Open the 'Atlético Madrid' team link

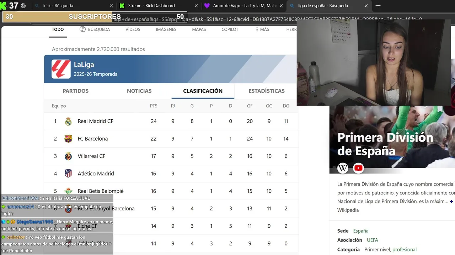click(x=96, y=174)
